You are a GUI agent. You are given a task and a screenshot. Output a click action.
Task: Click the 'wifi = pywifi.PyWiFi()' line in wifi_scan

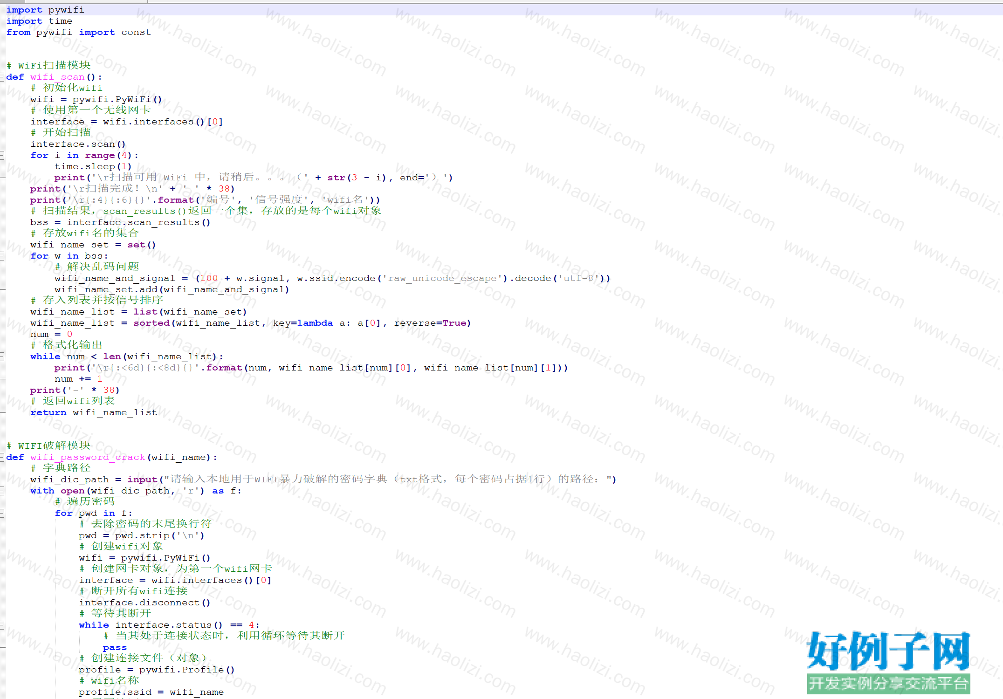pyautogui.click(x=96, y=99)
